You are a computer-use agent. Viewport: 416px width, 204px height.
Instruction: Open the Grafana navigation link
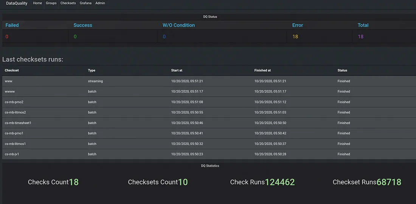pos(85,3)
